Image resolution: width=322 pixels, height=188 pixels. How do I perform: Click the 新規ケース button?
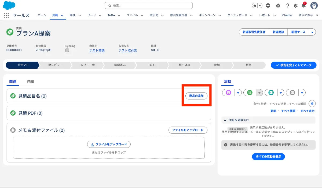298,32
